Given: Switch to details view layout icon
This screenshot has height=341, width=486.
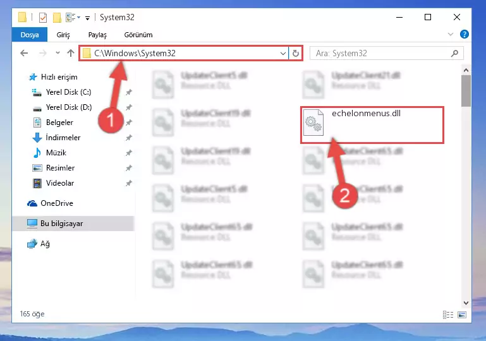Looking at the screenshot, I should point(448,314).
